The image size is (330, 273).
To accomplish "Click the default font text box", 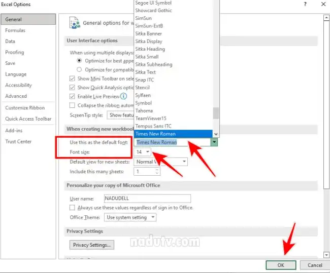I will (x=172, y=142).
